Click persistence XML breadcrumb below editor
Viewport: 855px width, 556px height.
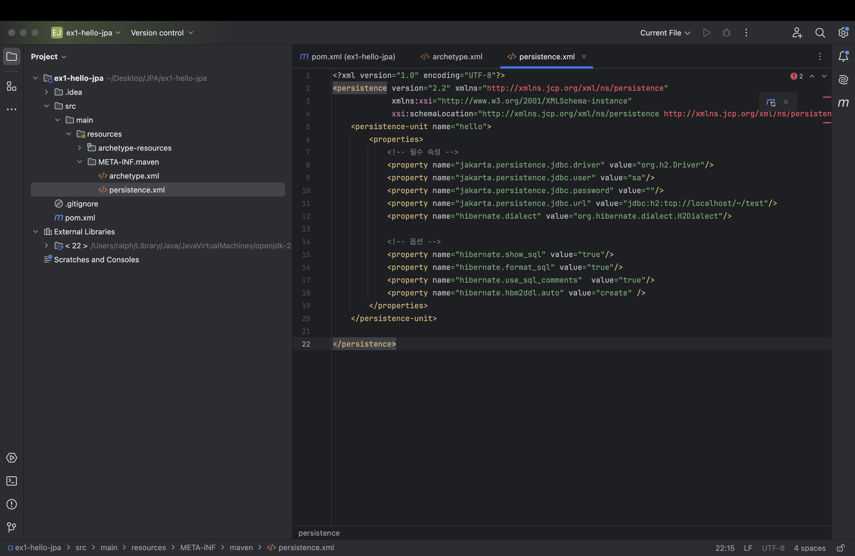(319, 533)
